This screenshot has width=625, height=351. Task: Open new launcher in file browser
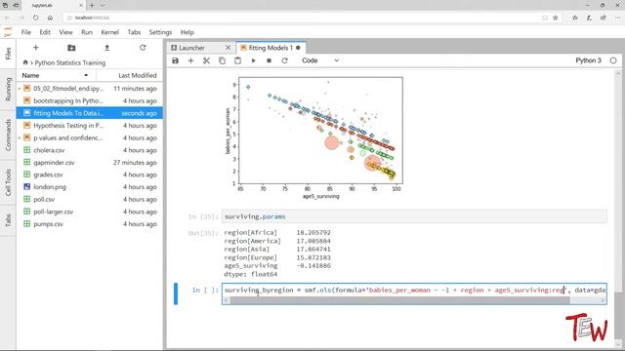point(35,48)
